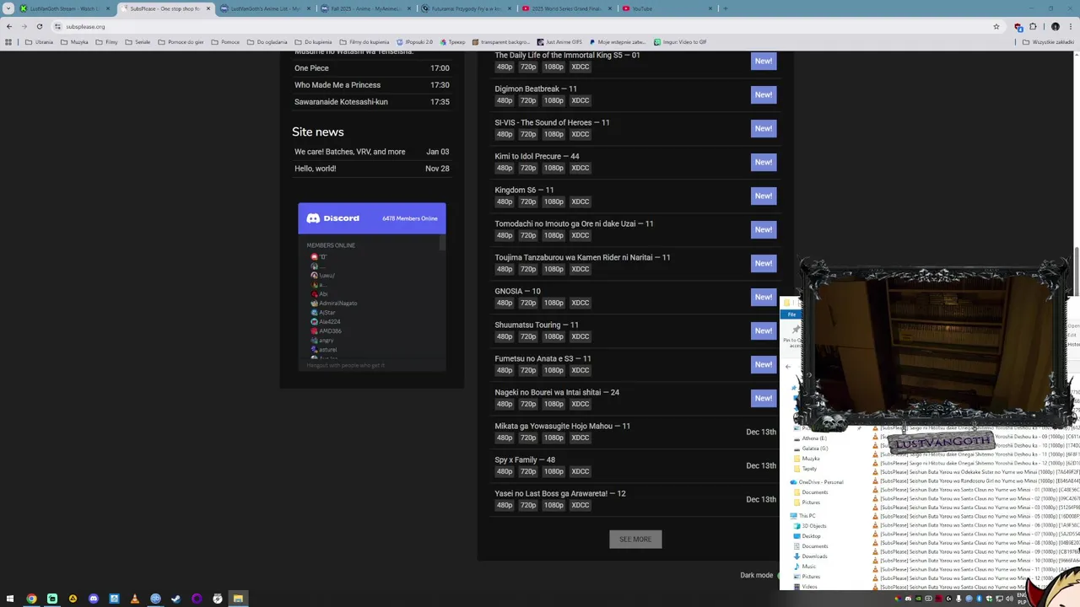This screenshot has height=607, width=1080.
Task: Open the Ubrania bookmarks folder
Action: coord(40,42)
